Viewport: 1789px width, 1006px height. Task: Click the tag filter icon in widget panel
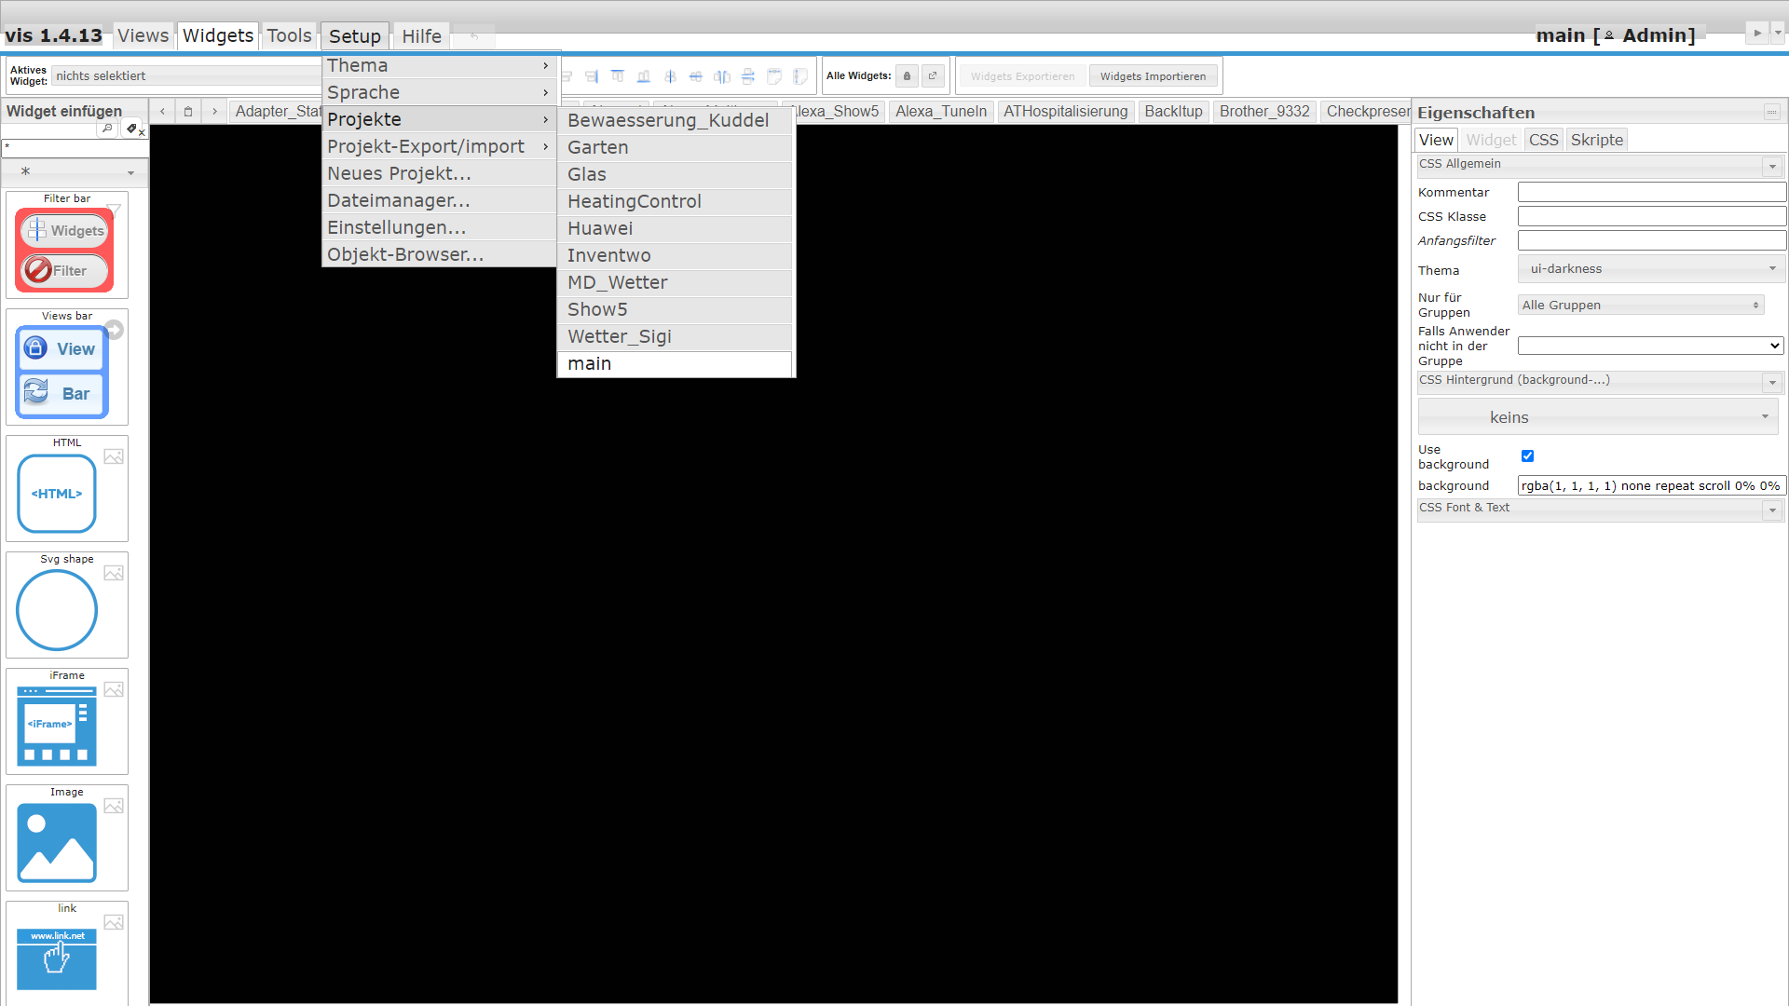[x=131, y=128]
